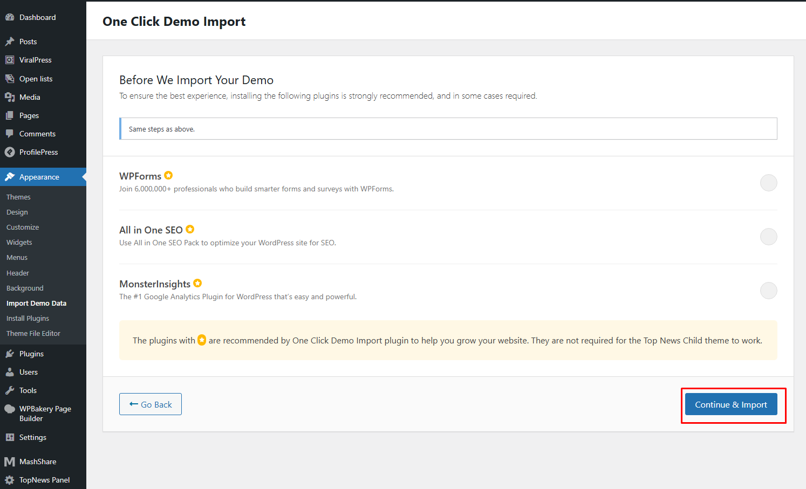The image size is (806, 489).
Task: Open the Background submenu item
Action: 25,288
